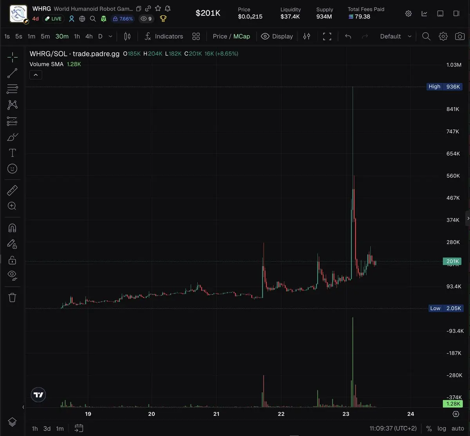
Task: Click the link icon beside WHRG
Action: (148, 8)
